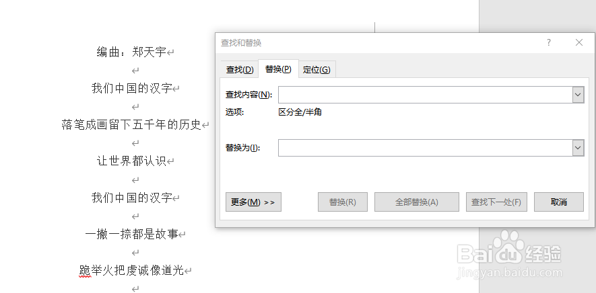
Task: Expand the 查找内容 dropdown arrow
Action: tap(578, 95)
